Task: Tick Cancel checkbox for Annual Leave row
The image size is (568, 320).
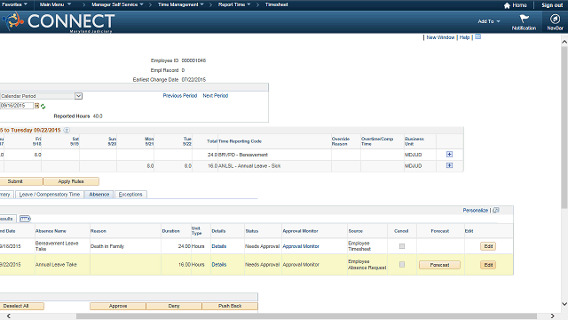Action: [402, 265]
